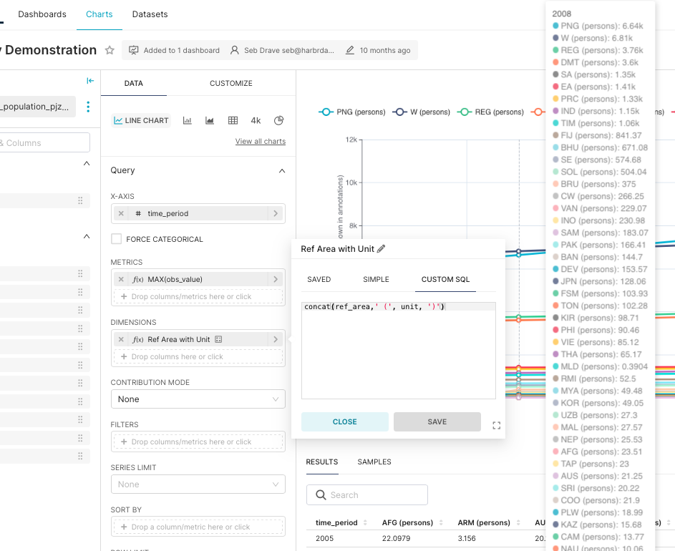Open the Contribution Mode dropdown
675x551 pixels.
pyautogui.click(x=198, y=399)
